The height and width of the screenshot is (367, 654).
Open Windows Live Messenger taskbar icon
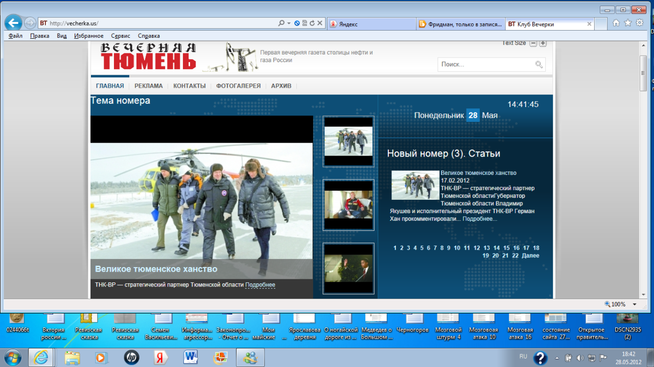pyautogui.click(x=250, y=358)
